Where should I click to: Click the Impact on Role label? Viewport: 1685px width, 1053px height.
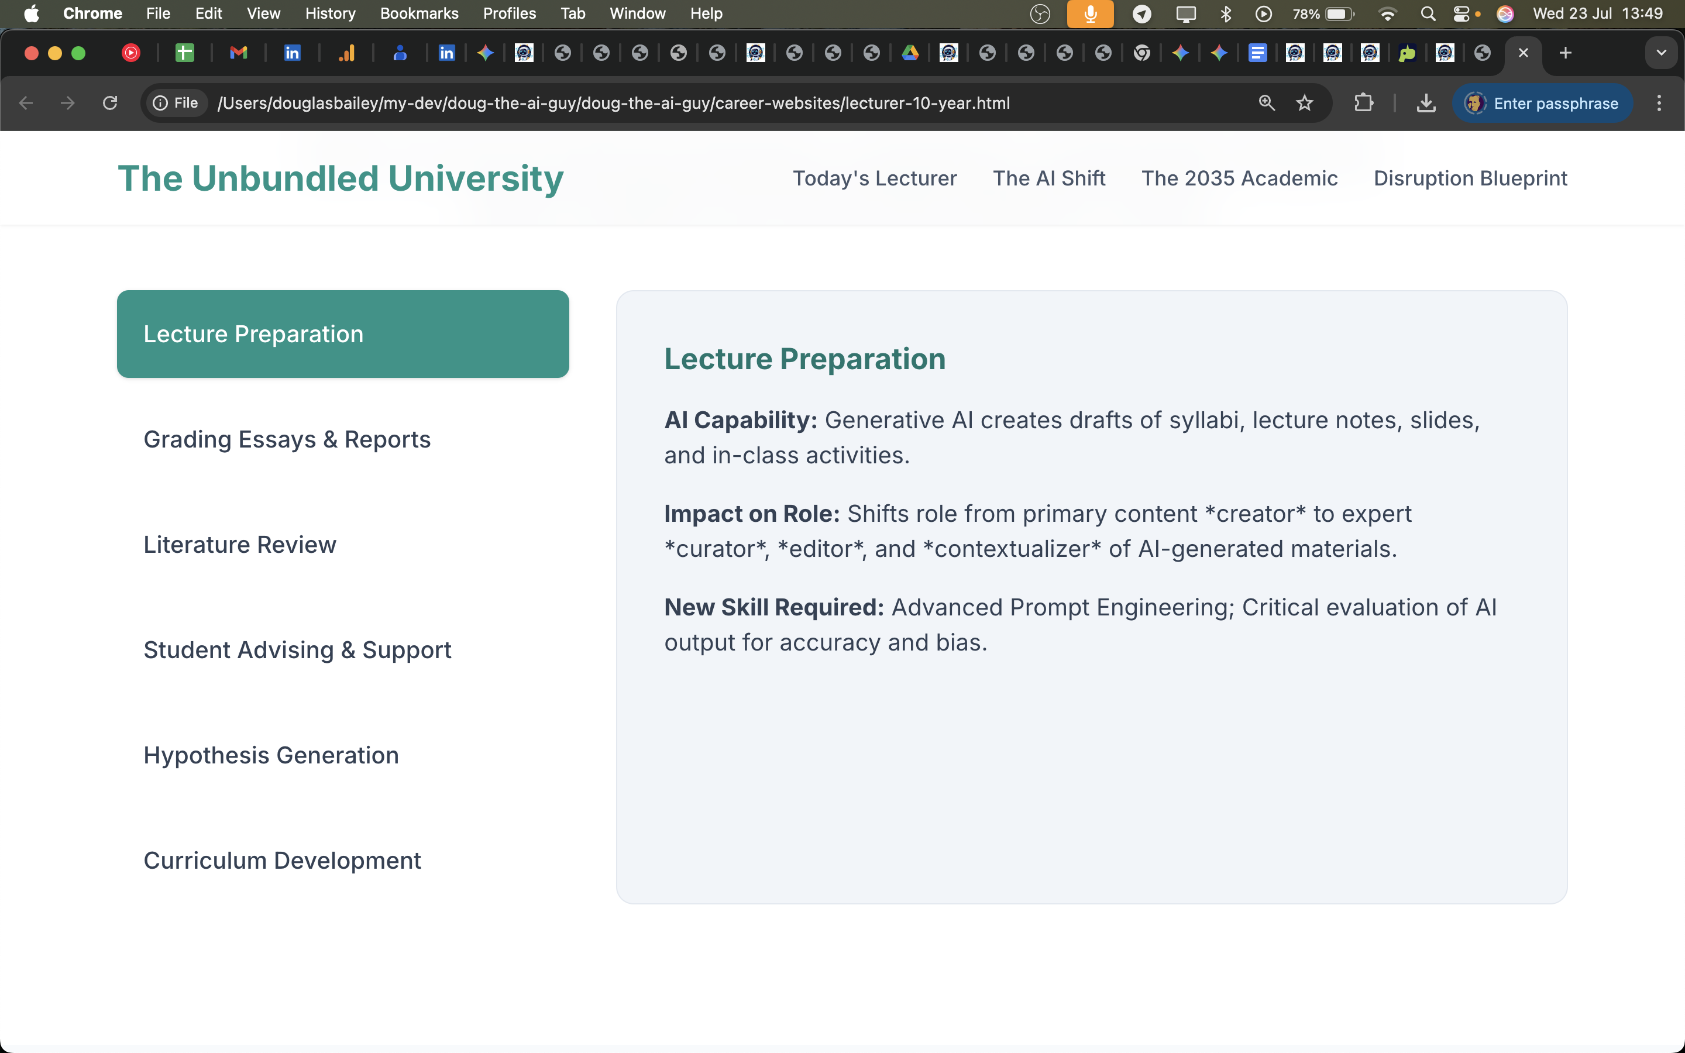click(x=752, y=514)
